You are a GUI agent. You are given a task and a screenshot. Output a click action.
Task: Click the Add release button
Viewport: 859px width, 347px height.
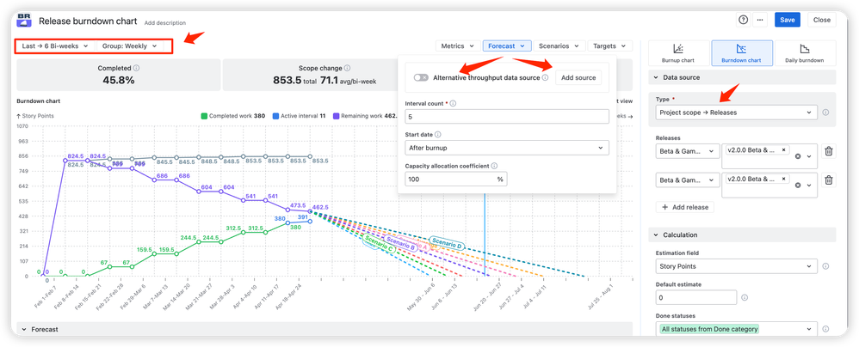pyautogui.click(x=685, y=207)
